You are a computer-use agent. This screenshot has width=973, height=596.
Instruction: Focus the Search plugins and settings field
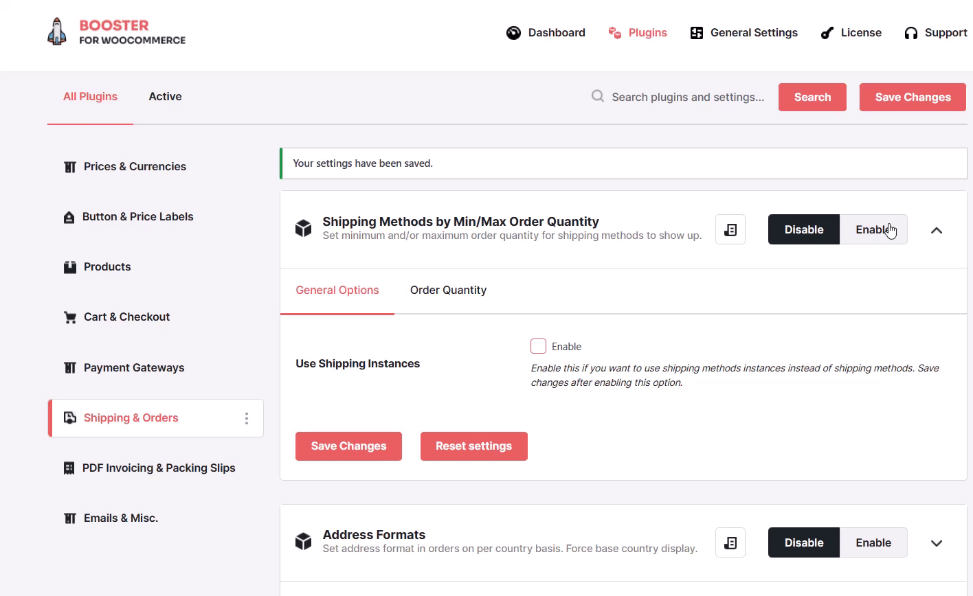(688, 97)
